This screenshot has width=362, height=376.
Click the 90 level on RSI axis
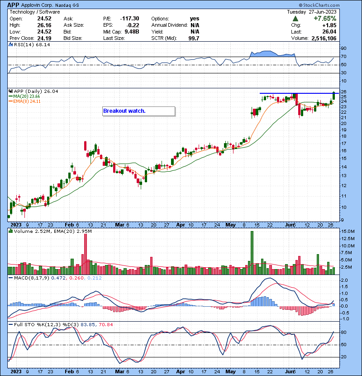click(x=343, y=48)
